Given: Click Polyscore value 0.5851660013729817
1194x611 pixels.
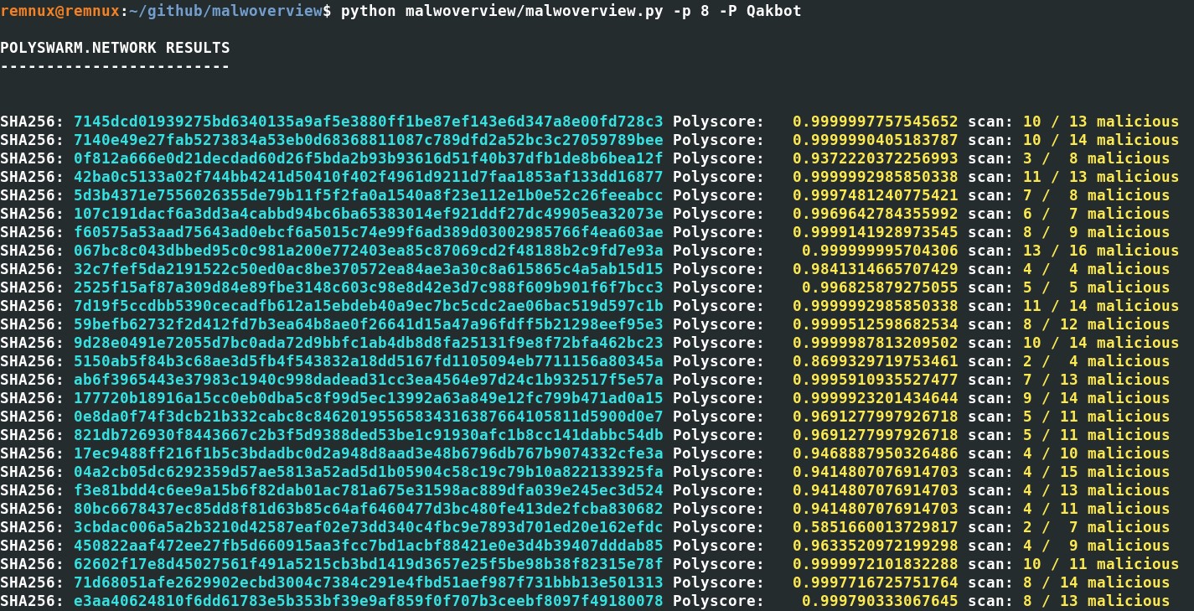Looking at the screenshot, I should coord(875,527).
